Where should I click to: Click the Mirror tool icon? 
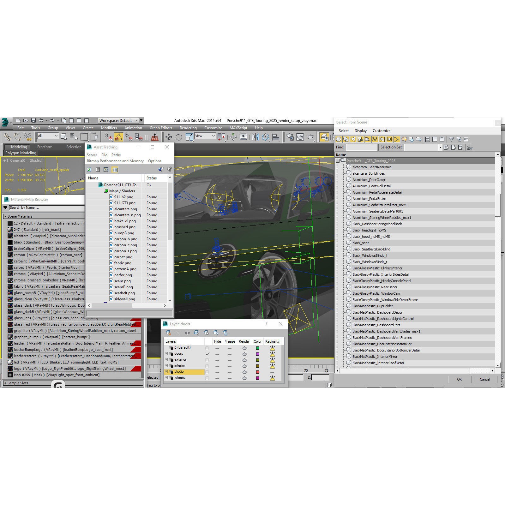coord(255,137)
